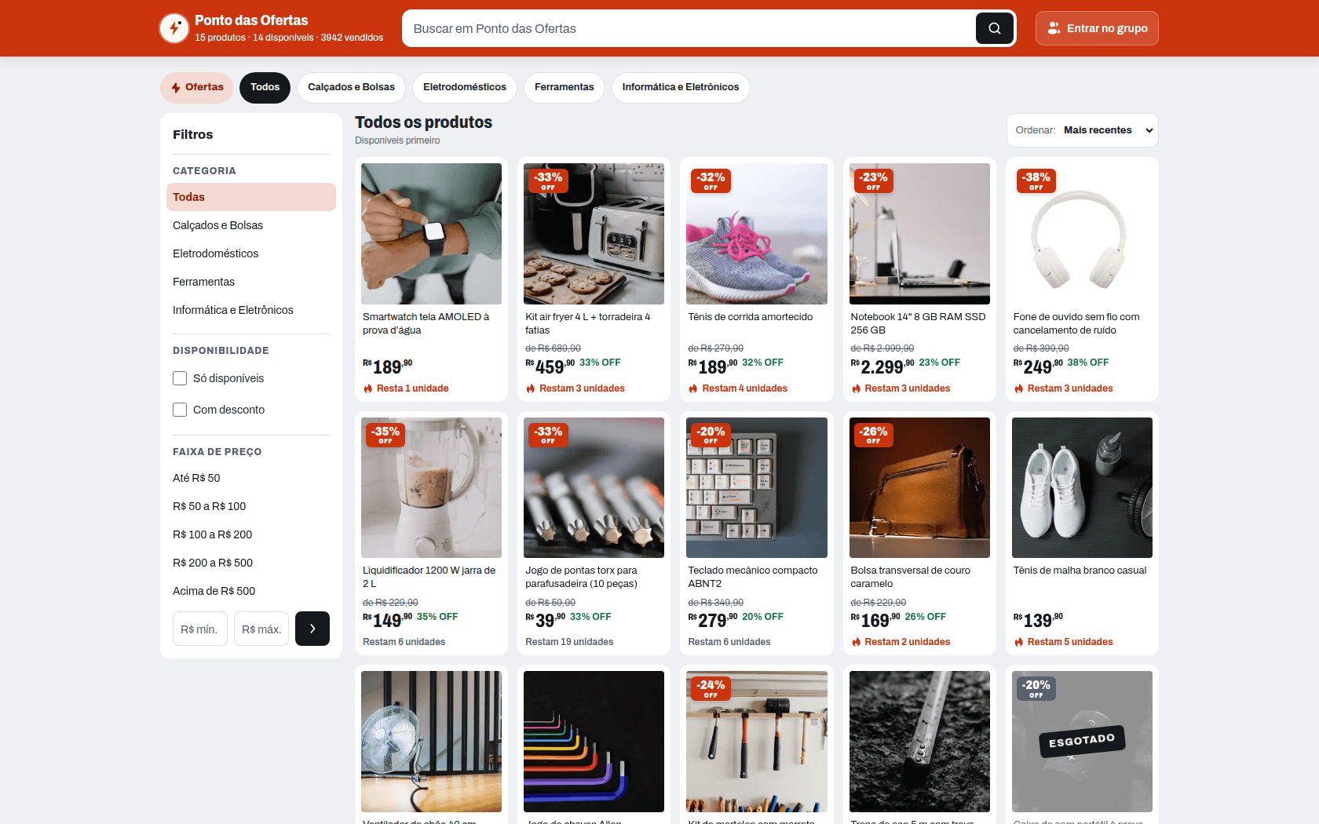Choose price range Acima de R$ 500

(251, 591)
